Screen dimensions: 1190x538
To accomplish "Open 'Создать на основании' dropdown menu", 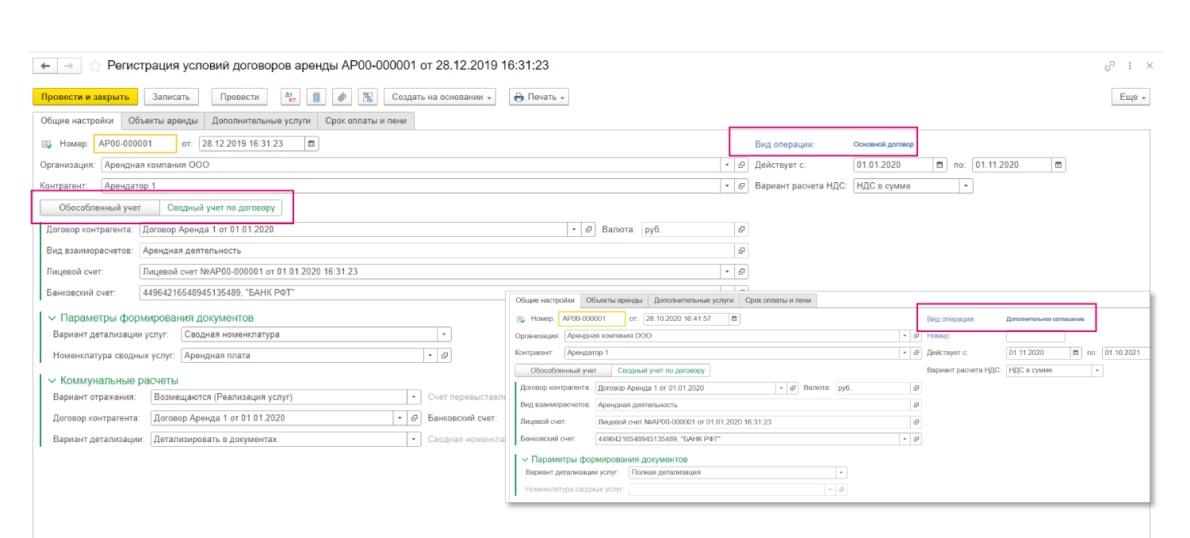I will 440,97.
